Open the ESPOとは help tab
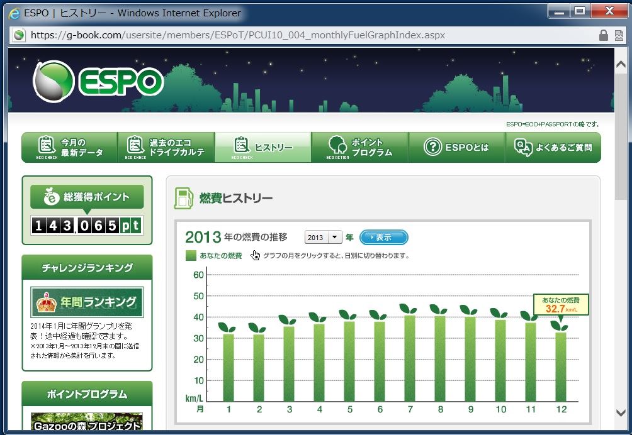Viewport: 632px width, 435px height. (456, 147)
